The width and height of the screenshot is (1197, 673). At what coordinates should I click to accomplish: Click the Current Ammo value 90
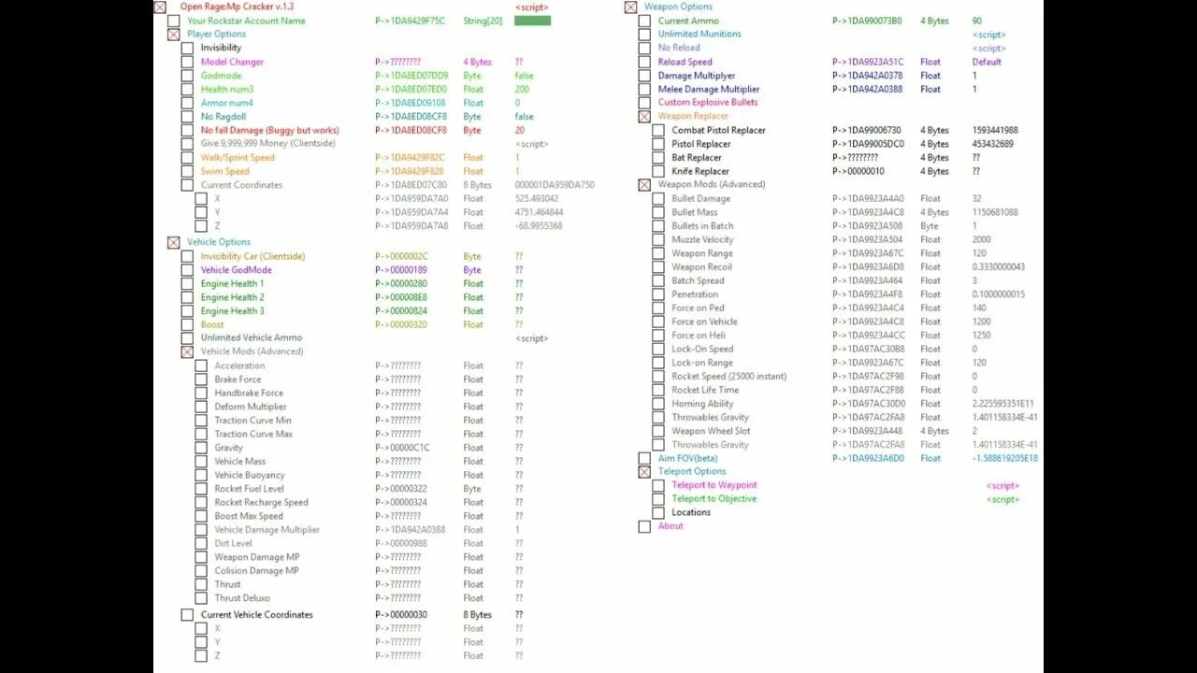pyautogui.click(x=977, y=21)
